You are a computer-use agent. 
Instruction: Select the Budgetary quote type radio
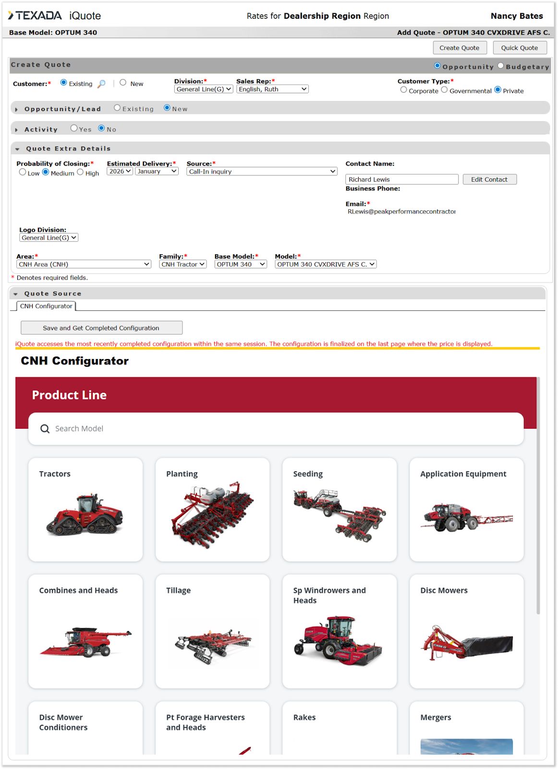pyautogui.click(x=500, y=66)
